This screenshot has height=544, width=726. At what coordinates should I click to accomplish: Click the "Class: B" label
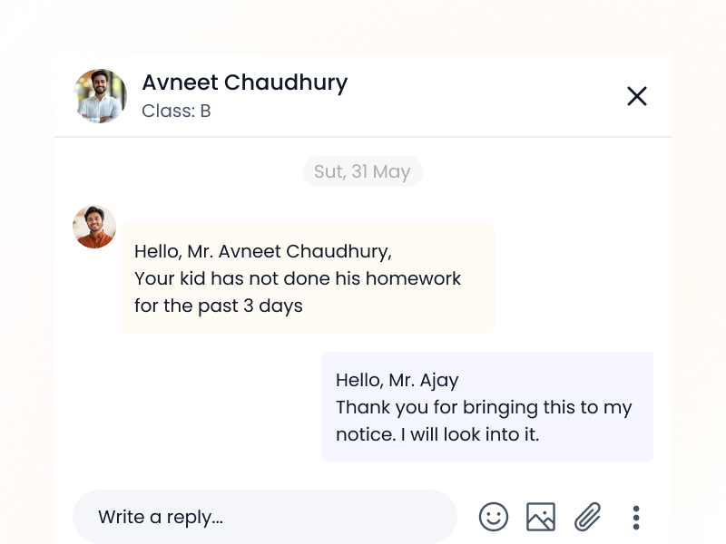176,112
